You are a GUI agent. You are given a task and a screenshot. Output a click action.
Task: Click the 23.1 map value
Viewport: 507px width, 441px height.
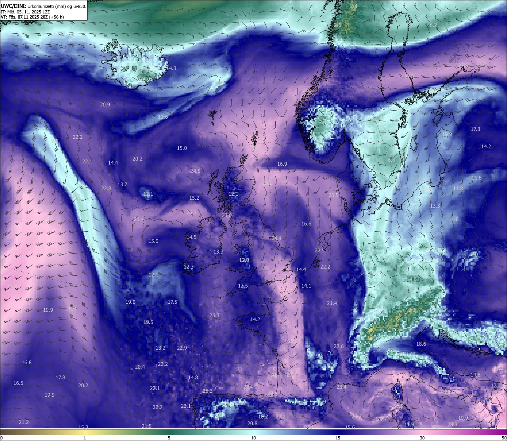point(186,406)
